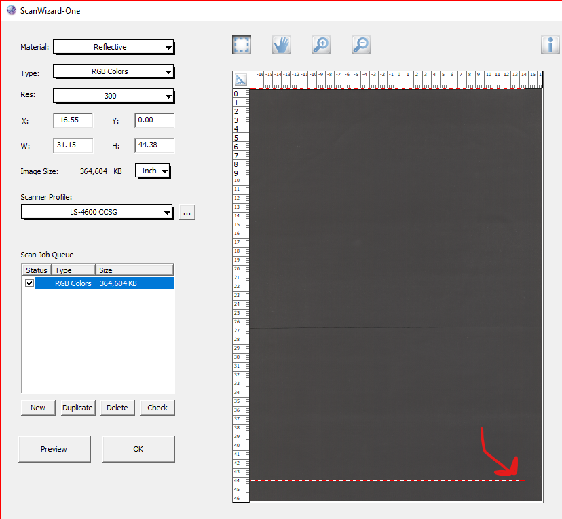Activate the zoom in tool
Screen dimensions: 562x519
(320, 44)
